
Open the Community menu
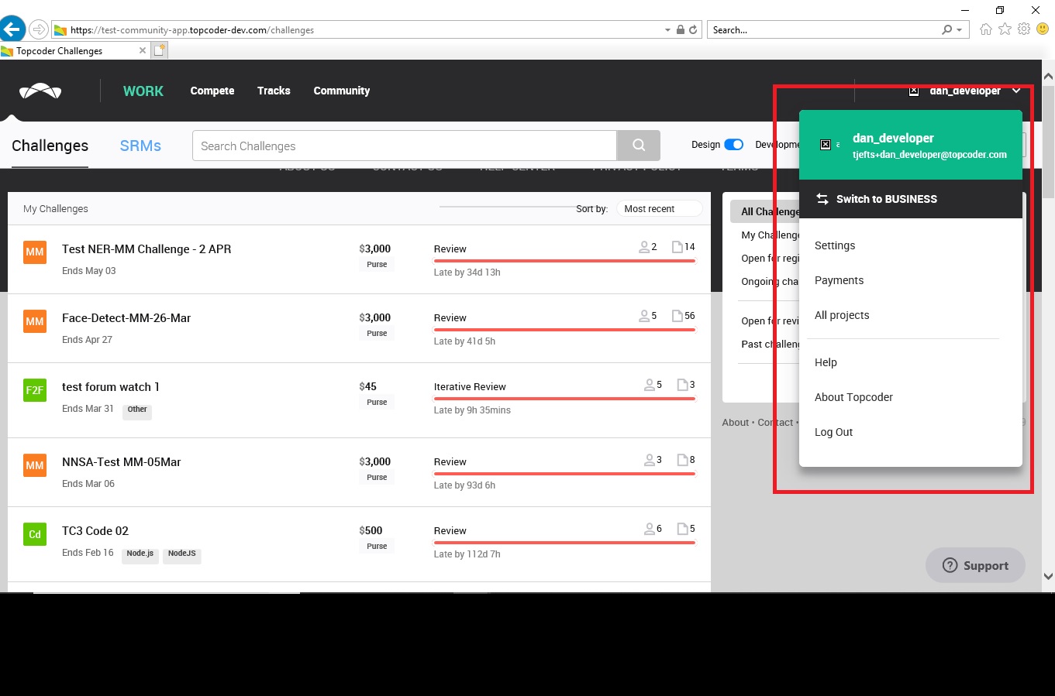342,91
